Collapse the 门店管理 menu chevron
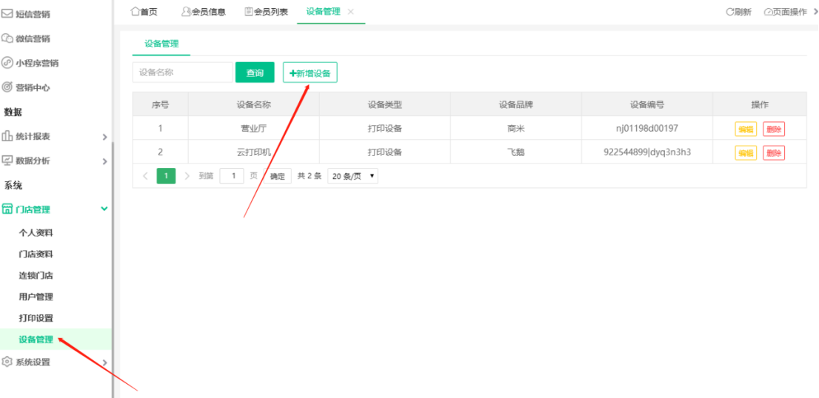Screen dimensions: 819x398 (x=104, y=209)
